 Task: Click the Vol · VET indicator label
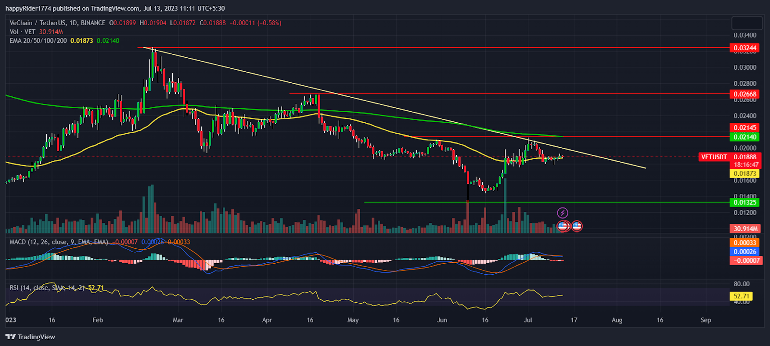coord(23,32)
